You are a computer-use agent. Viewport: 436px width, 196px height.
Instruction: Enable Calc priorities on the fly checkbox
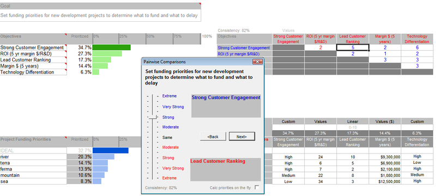[257, 187]
